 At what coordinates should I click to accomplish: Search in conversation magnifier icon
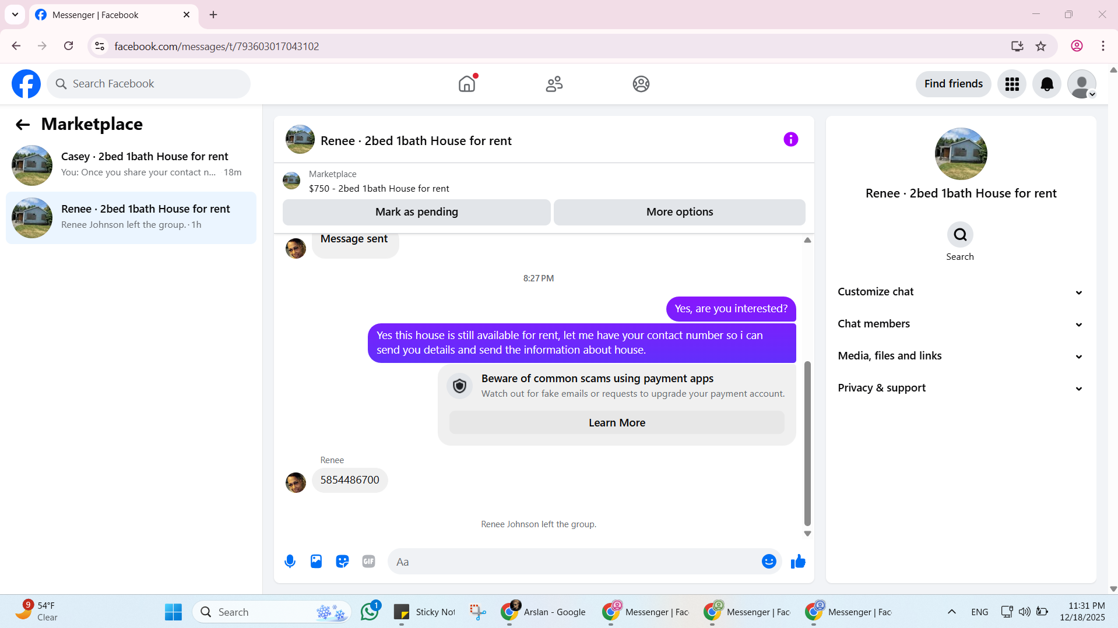point(960,235)
